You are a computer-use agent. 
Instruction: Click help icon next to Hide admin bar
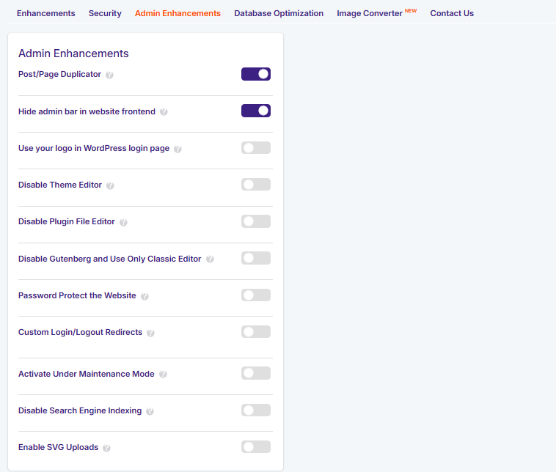pyautogui.click(x=164, y=112)
